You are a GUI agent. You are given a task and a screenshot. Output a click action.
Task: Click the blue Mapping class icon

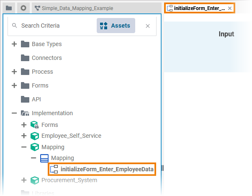click(44, 158)
